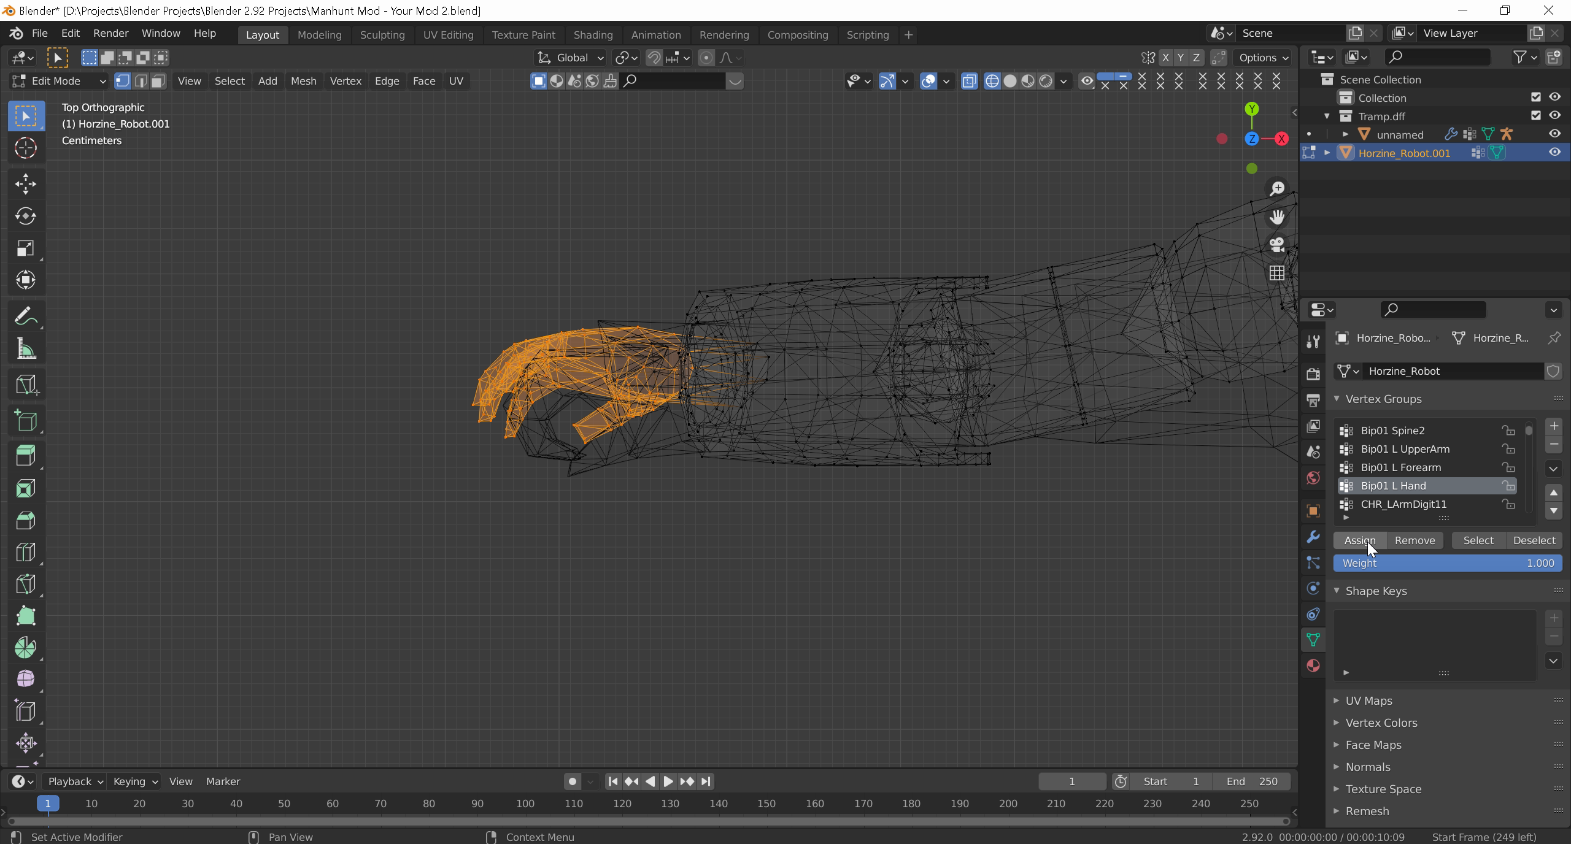Viewport: 1571px width, 844px height.
Task: Hide Horzine_Robot.001 with eye icon
Action: coord(1554,153)
